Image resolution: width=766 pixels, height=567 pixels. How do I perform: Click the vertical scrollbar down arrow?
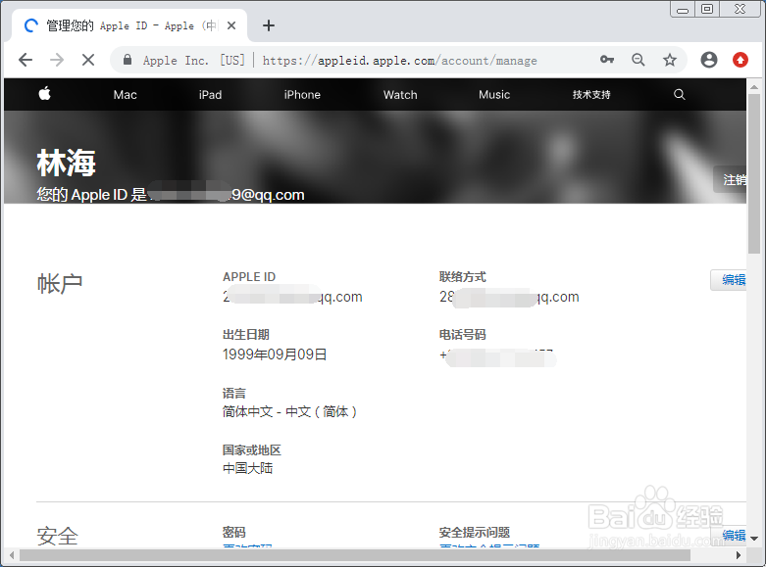pos(754,539)
